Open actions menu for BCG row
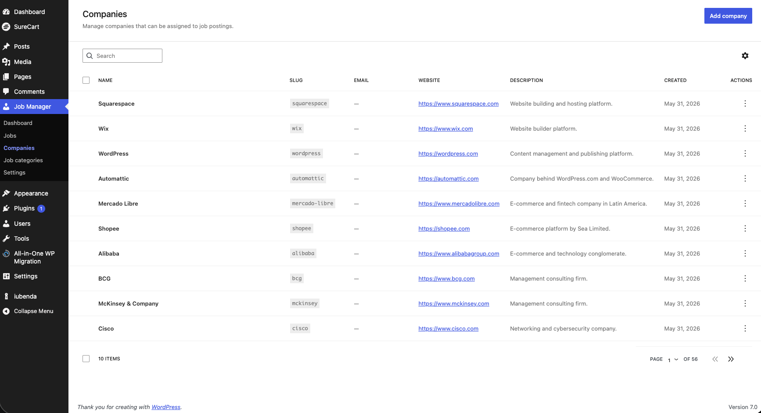The height and width of the screenshot is (413, 761). coord(745,278)
